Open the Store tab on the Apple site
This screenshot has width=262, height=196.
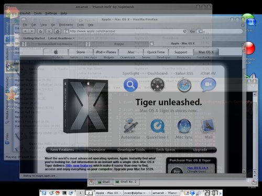coord(81,52)
